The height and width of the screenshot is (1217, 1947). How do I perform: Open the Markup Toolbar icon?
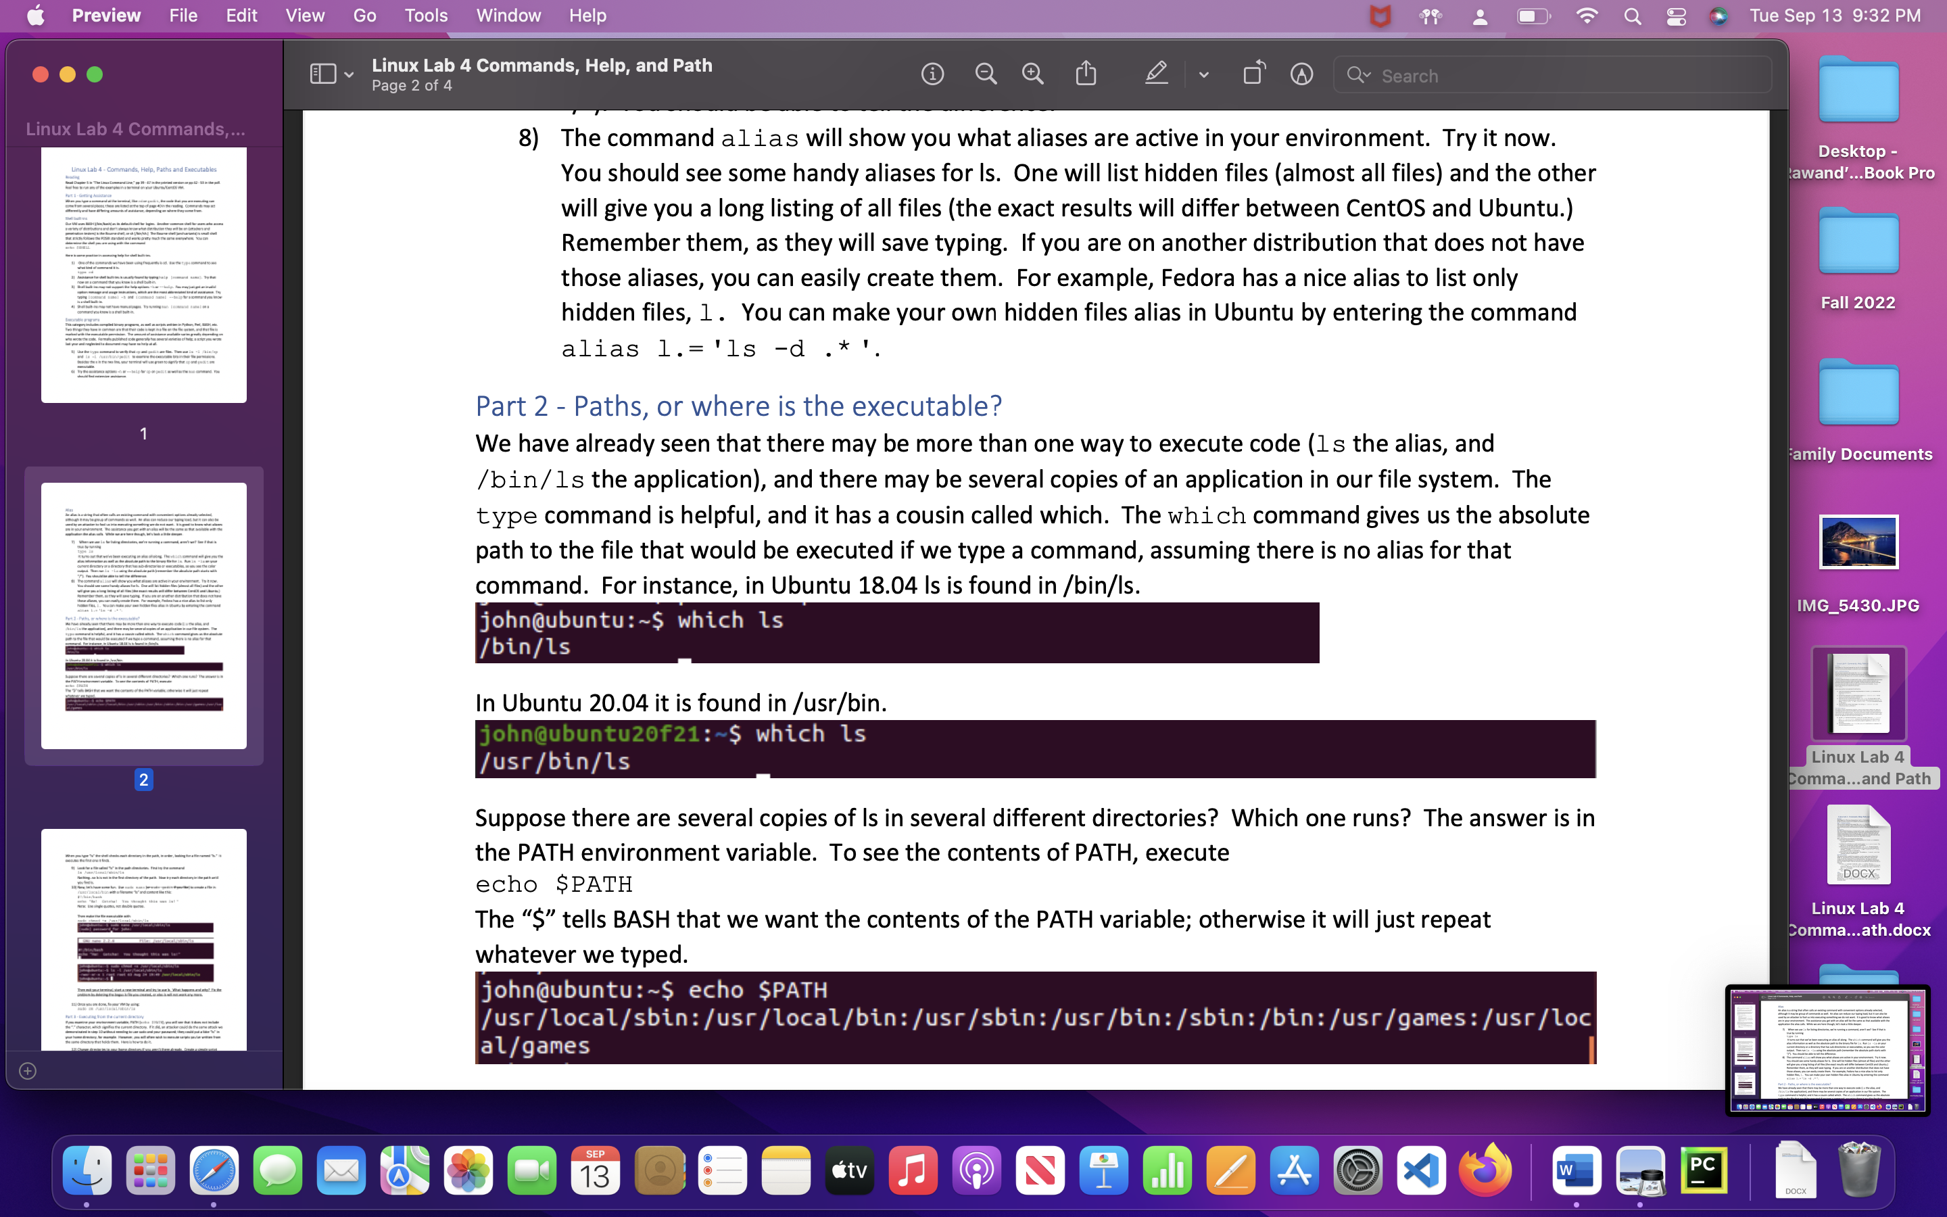click(1301, 75)
